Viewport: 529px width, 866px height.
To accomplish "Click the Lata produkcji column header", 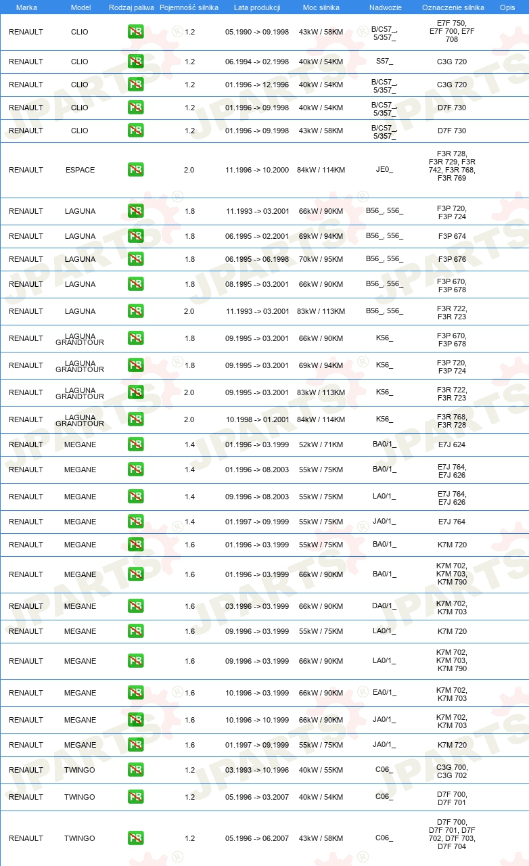I will [257, 7].
